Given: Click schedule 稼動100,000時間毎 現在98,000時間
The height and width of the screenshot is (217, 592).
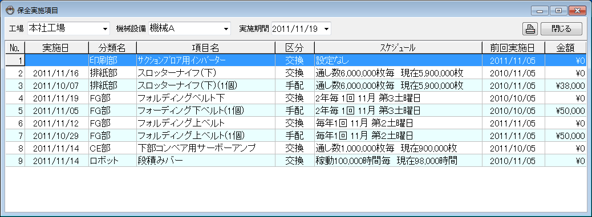Looking at the screenshot, I should point(398,161).
